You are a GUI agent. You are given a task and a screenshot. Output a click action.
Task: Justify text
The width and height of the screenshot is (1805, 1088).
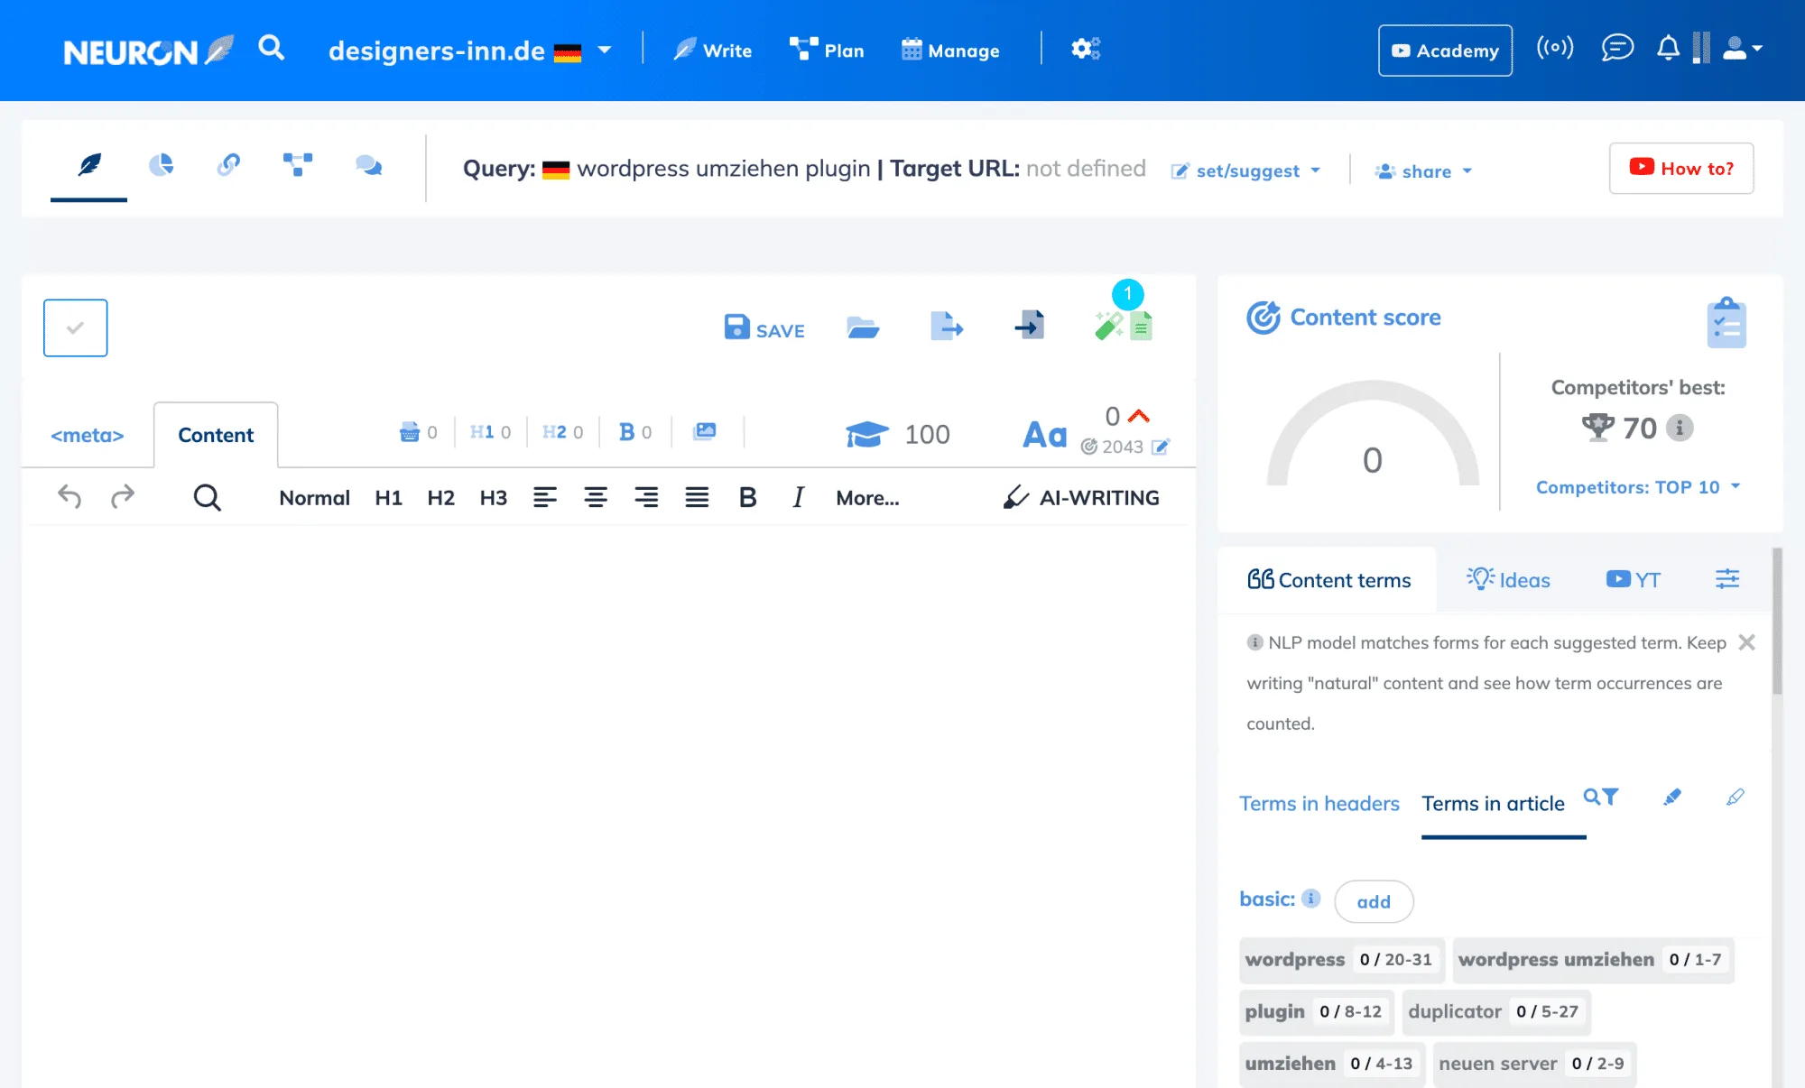(697, 497)
